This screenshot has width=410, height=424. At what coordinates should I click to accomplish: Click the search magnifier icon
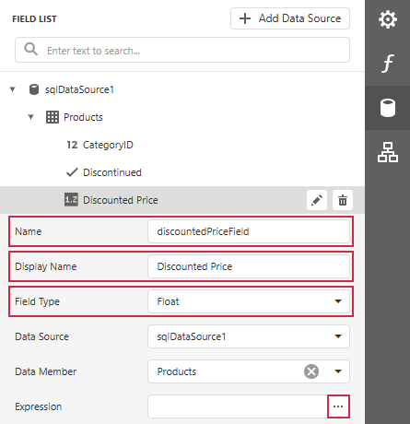(31, 49)
